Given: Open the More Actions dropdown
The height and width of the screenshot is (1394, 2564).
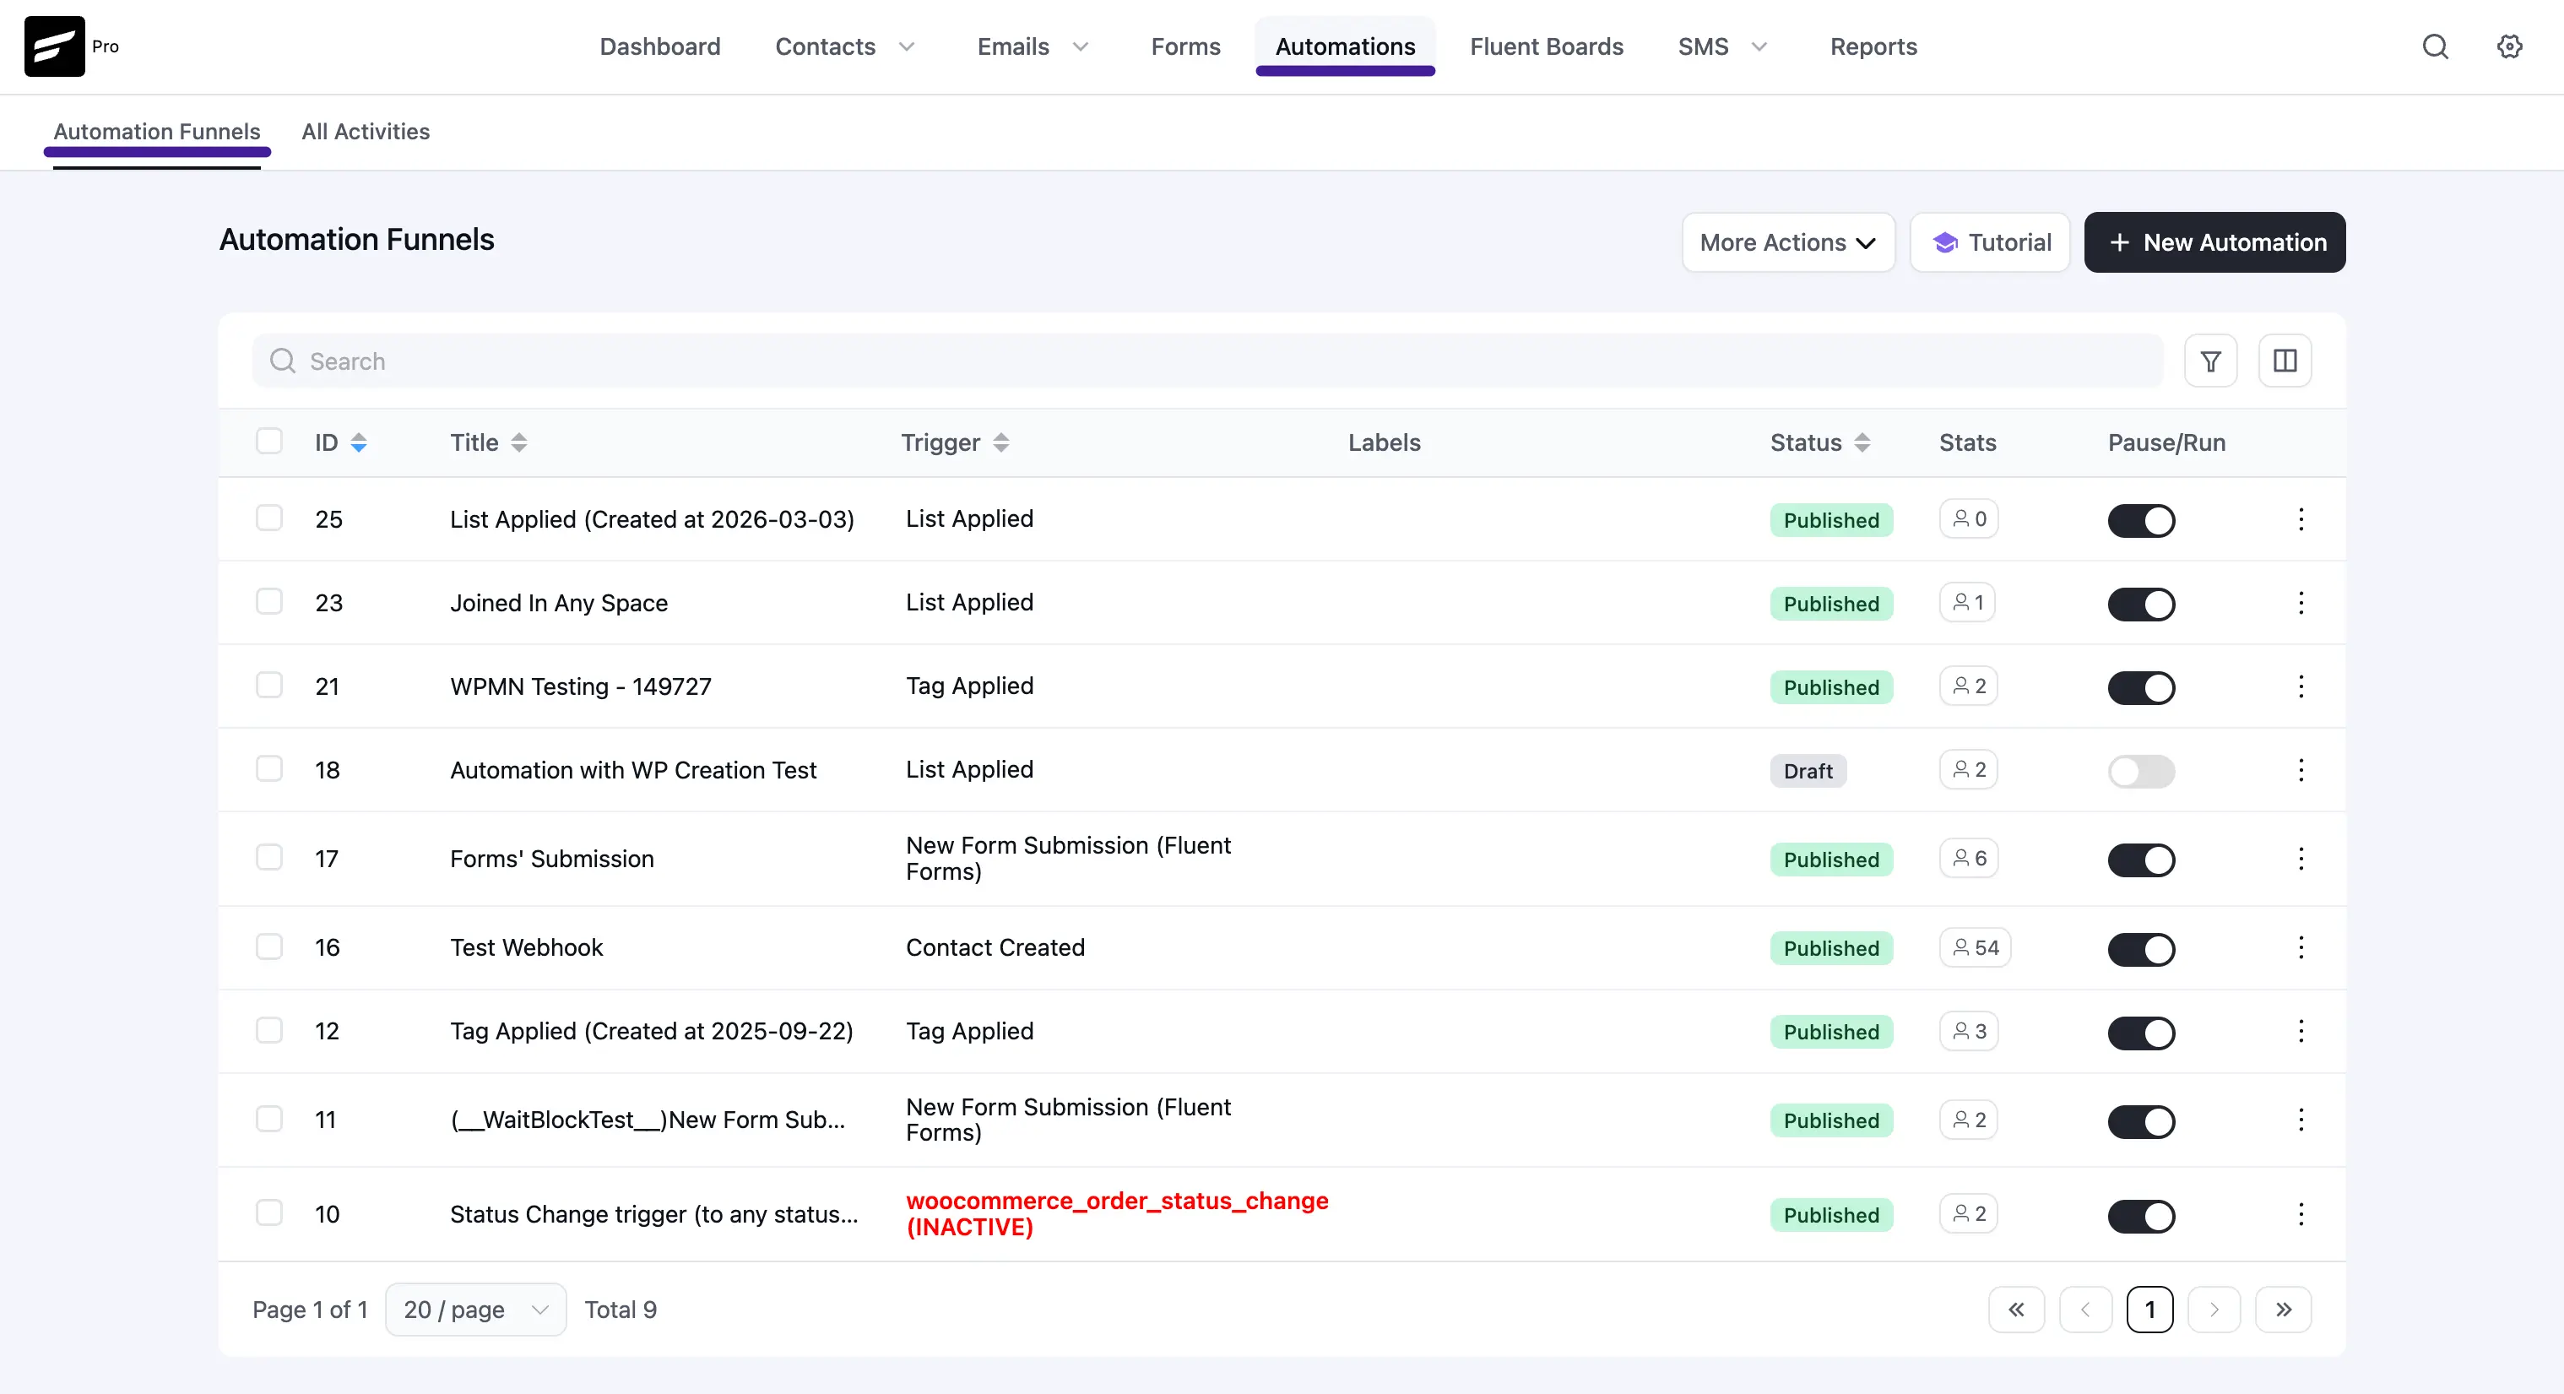Looking at the screenshot, I should [1787, 242].
